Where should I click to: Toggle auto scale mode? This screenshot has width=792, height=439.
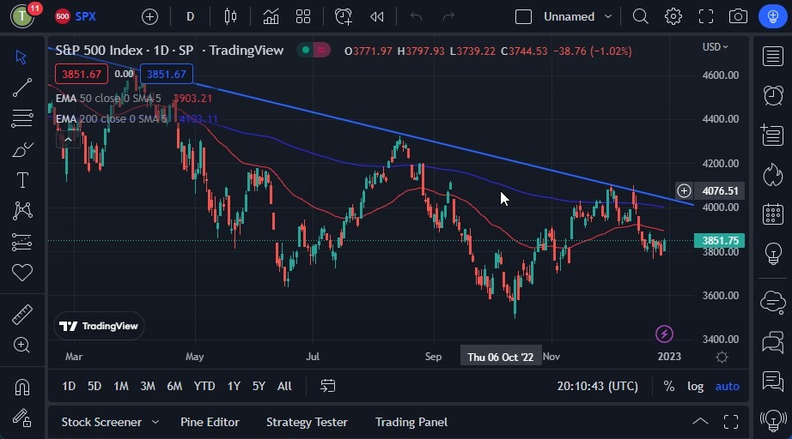728,387
